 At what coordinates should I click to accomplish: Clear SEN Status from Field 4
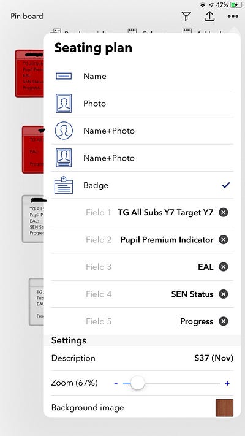click(x=224, y=294)
